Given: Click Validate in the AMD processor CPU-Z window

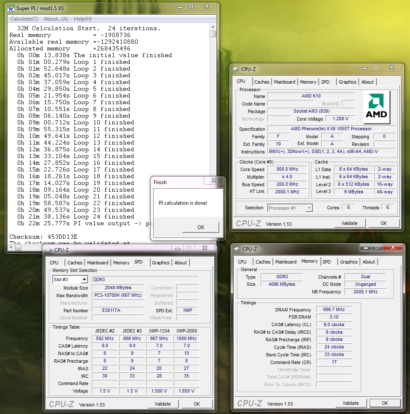Looking at the screenshot, I should tap(349, 223).
